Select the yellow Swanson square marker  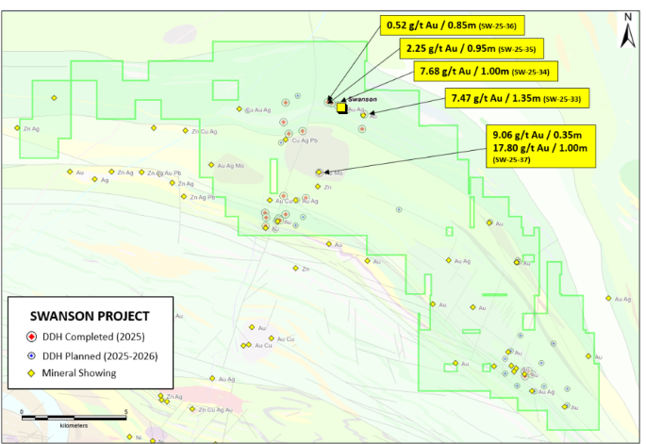(x=341, y=107)
